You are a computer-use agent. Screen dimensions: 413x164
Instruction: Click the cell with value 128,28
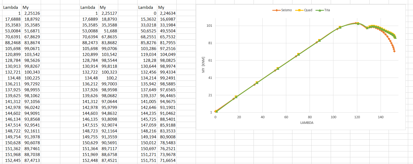click(x=147, y=60)
